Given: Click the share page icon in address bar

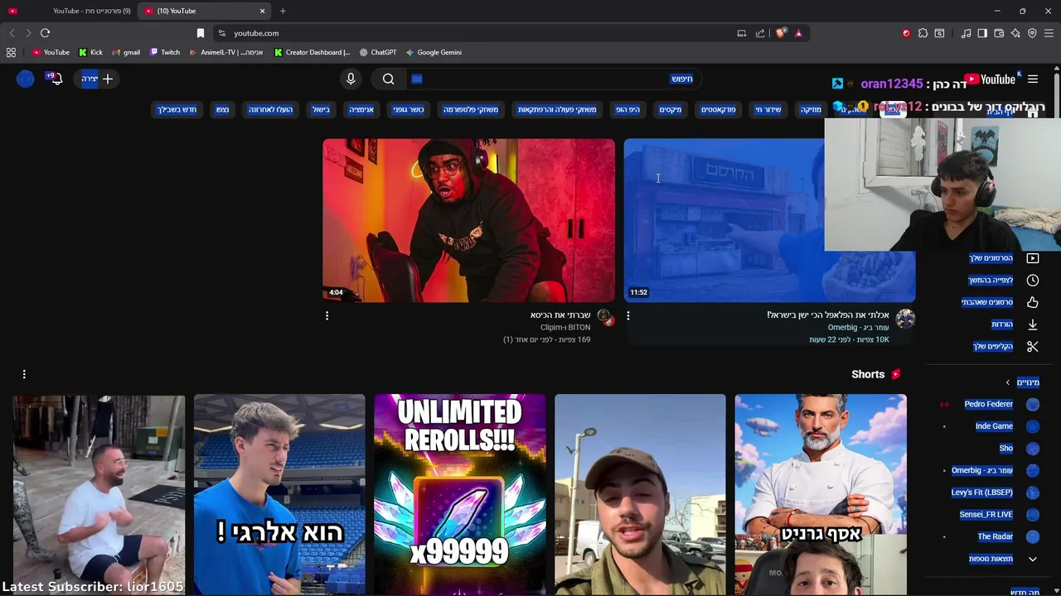Looking at the screenshot, I should (x=760, y=33).
